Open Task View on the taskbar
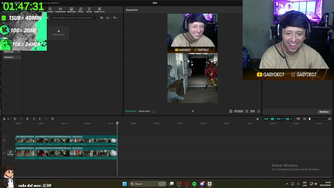Screen dimensions: 334x188 (171, 184)
